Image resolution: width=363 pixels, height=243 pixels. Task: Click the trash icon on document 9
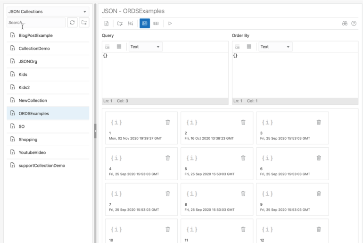(319, 193)
